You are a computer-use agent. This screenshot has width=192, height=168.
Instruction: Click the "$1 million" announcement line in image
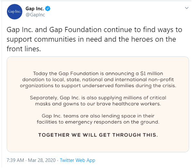[98, 74]
